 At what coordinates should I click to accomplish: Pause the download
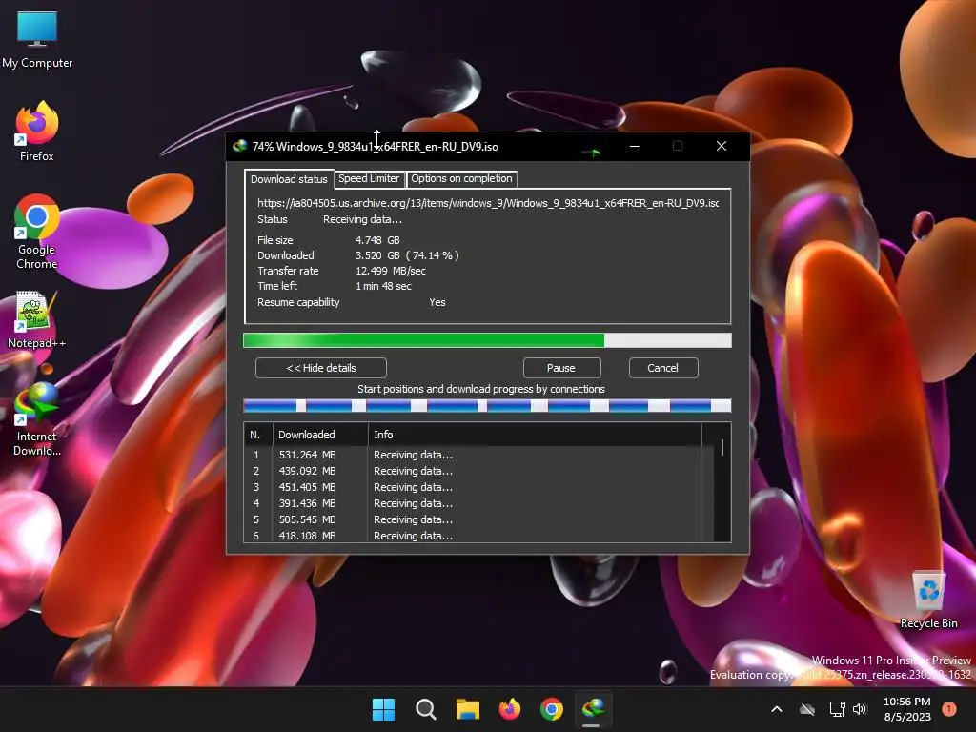coord(561,368)
